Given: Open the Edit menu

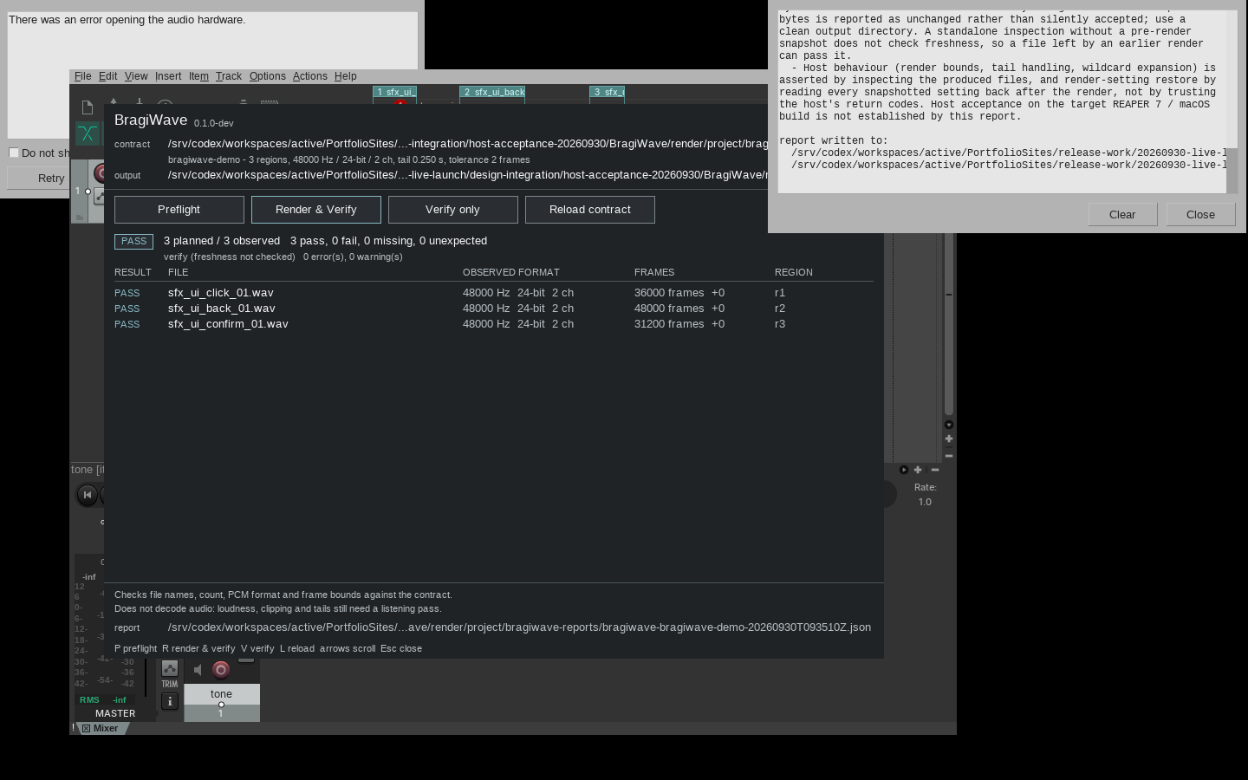Looking at the screenshot, I should click(107, 76).
